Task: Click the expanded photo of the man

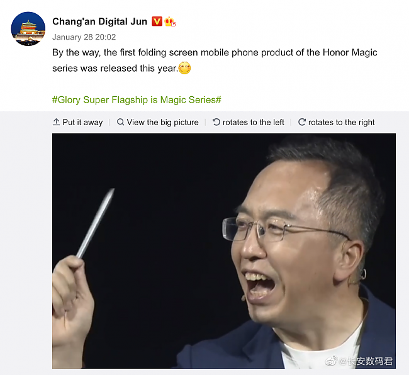Action: click(224, 251)
